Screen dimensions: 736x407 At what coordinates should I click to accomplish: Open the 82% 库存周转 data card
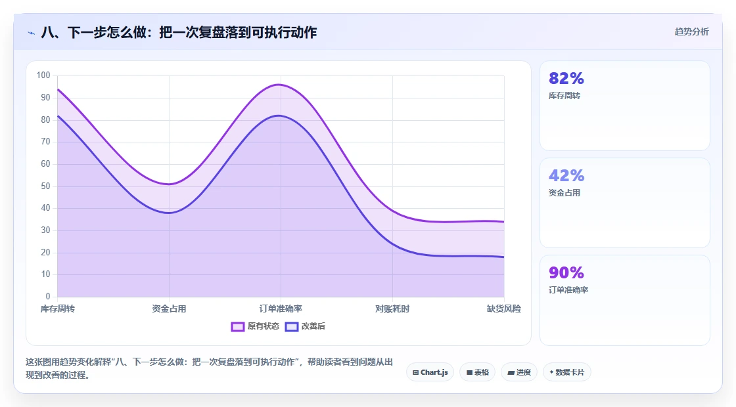pos(625,106)
